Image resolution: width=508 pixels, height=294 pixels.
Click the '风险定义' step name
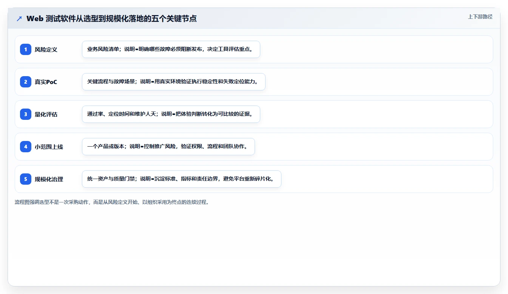tap(46, 50)
